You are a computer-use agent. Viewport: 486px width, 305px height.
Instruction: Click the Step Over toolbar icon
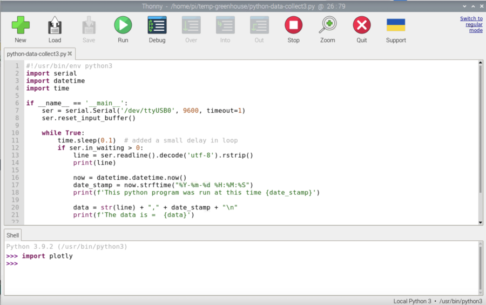point(191,25)
